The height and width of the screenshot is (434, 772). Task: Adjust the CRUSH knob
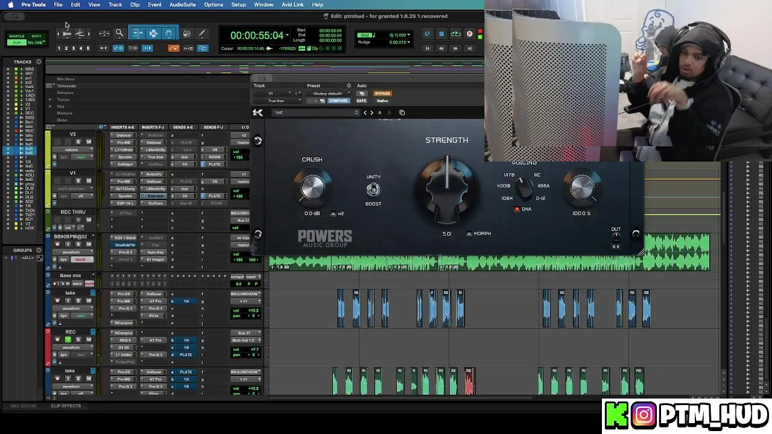click(x=312, y=187)
